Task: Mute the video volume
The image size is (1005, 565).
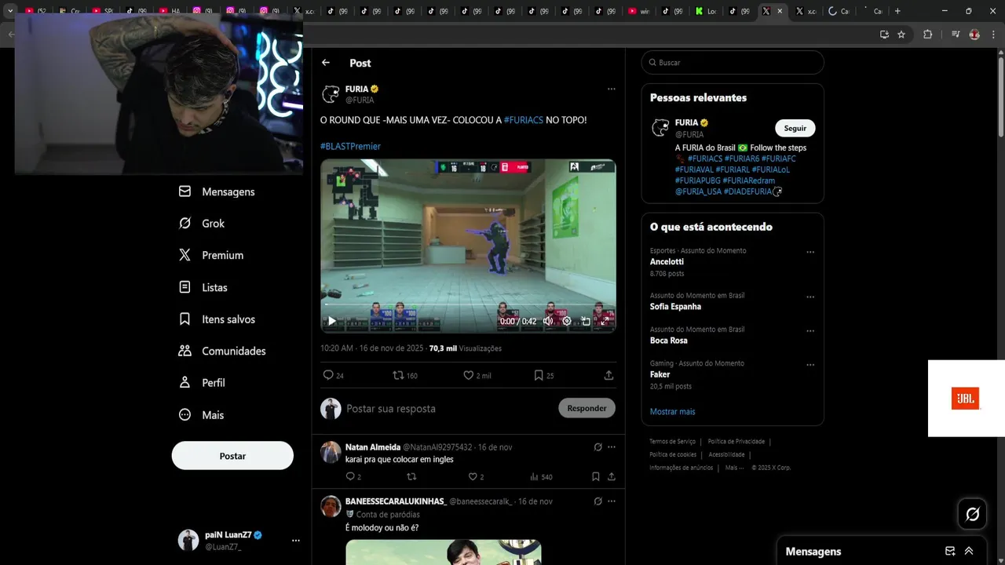Action: point(548,321)
